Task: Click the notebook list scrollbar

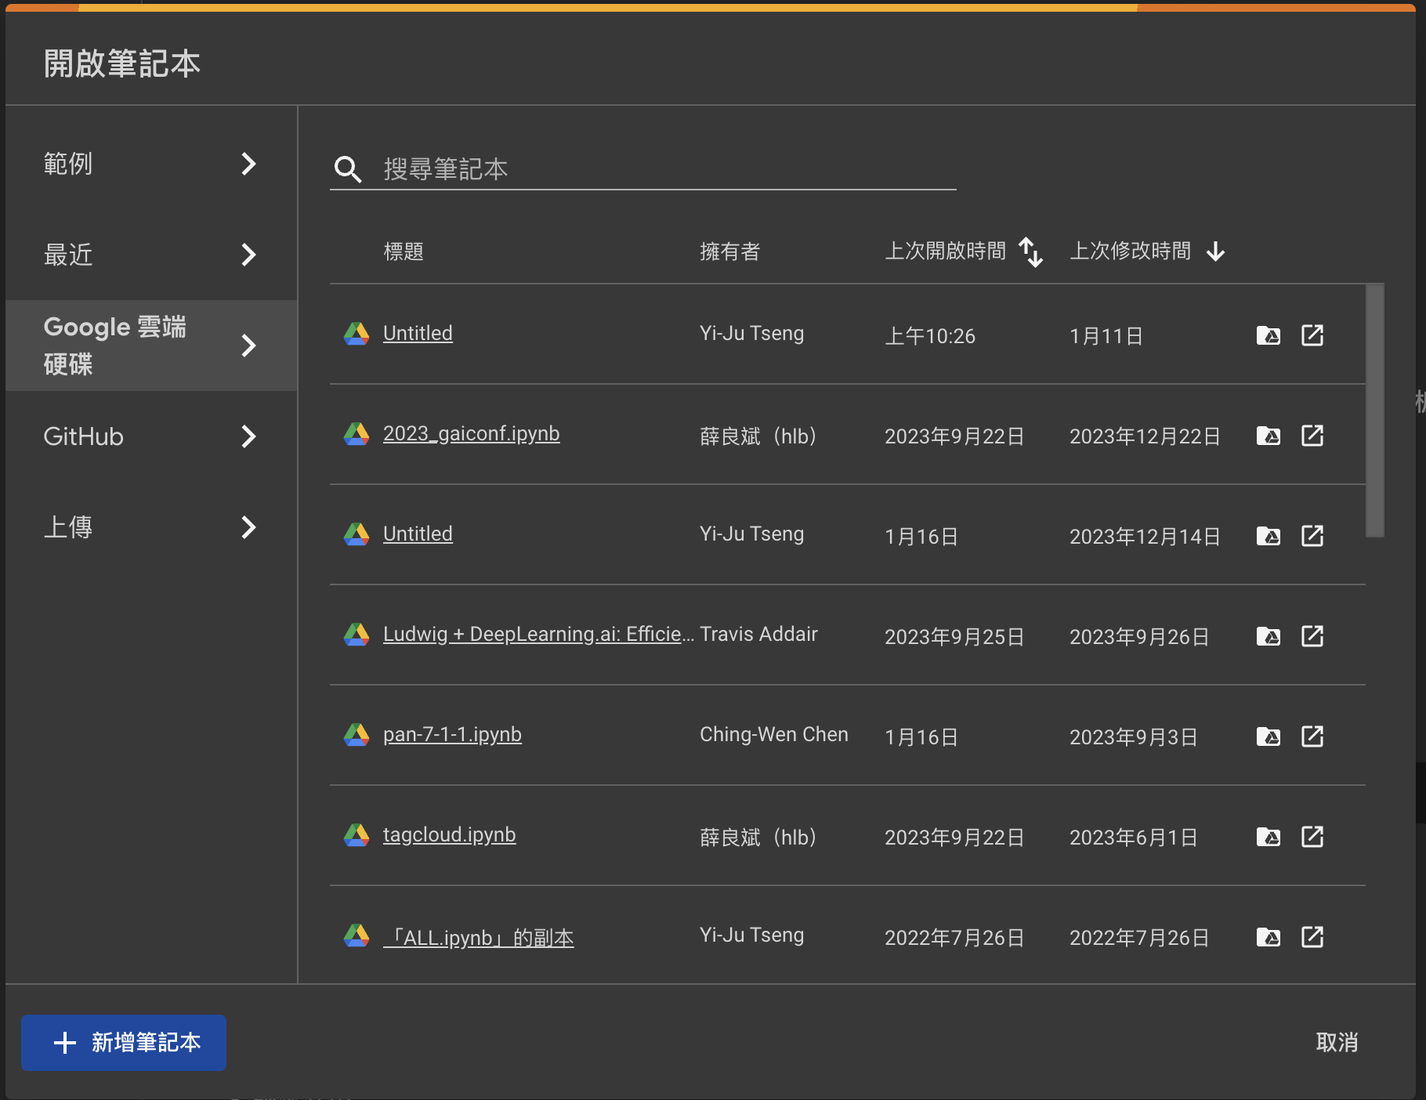Action: click(x=1374, y=411)
